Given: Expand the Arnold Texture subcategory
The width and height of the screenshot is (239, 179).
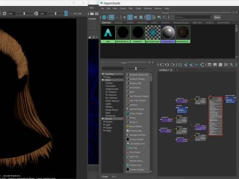Looking at the screenshot, I should (x=104, y=122).
